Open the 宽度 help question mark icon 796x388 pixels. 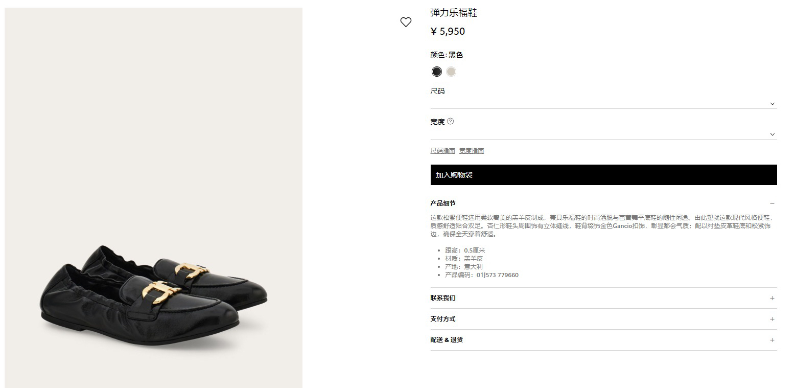click(x=450, y=121)
